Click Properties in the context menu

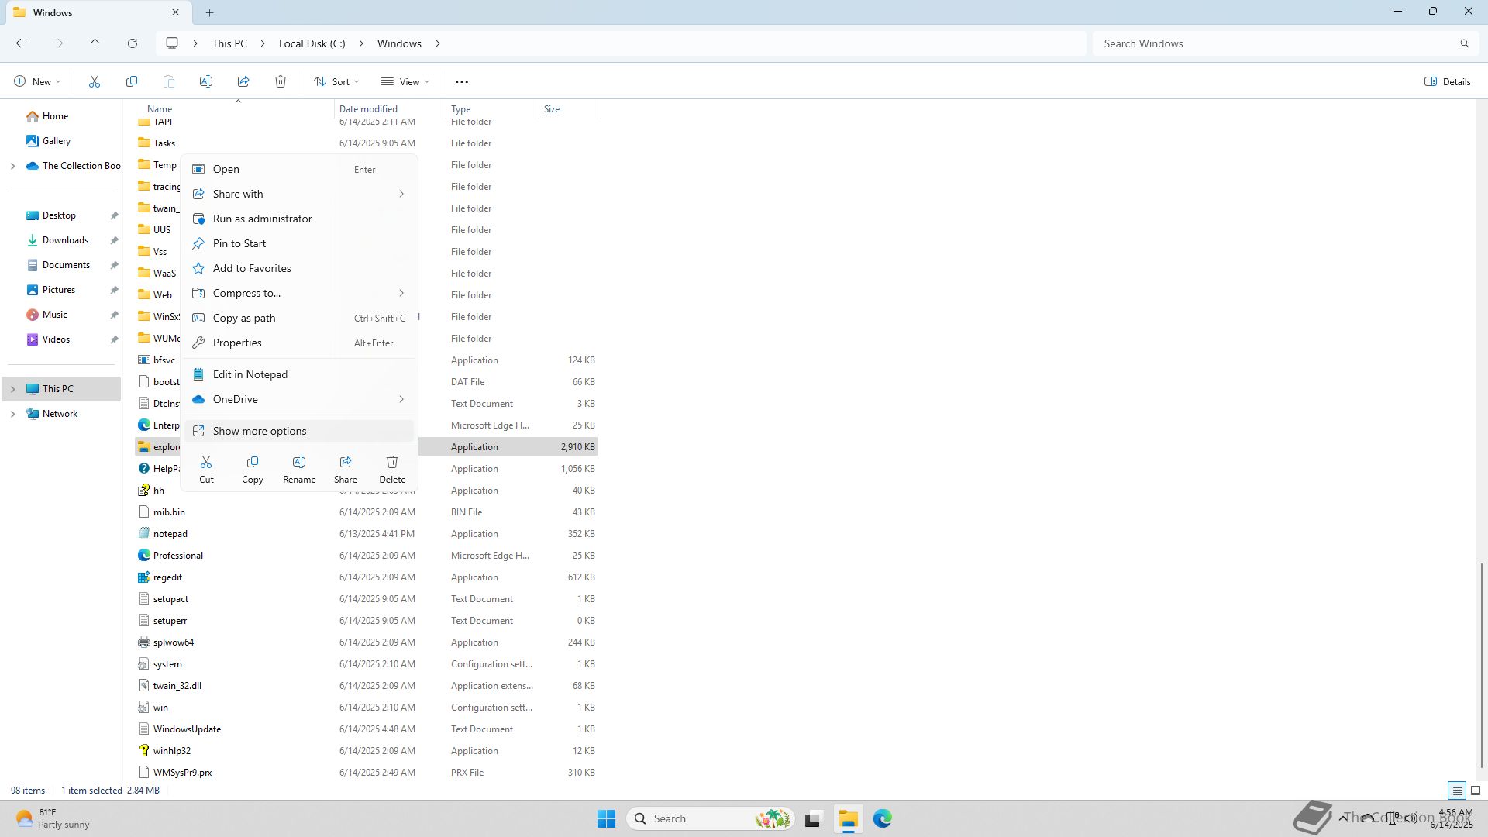[x=237, y=343]
